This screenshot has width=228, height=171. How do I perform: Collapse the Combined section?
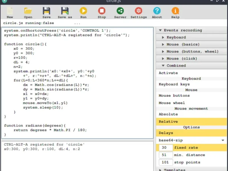191,66
